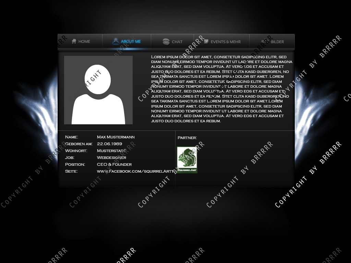Click the name Max Mustermann

(116, 137)
